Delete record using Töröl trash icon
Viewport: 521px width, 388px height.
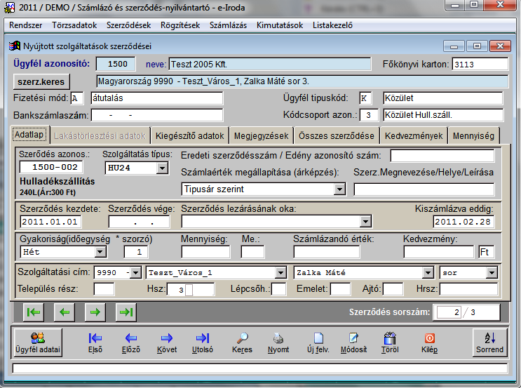click(x=390, y=342)
